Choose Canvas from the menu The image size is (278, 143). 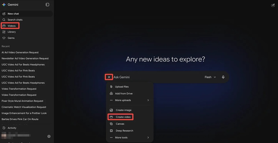point(130,124)
